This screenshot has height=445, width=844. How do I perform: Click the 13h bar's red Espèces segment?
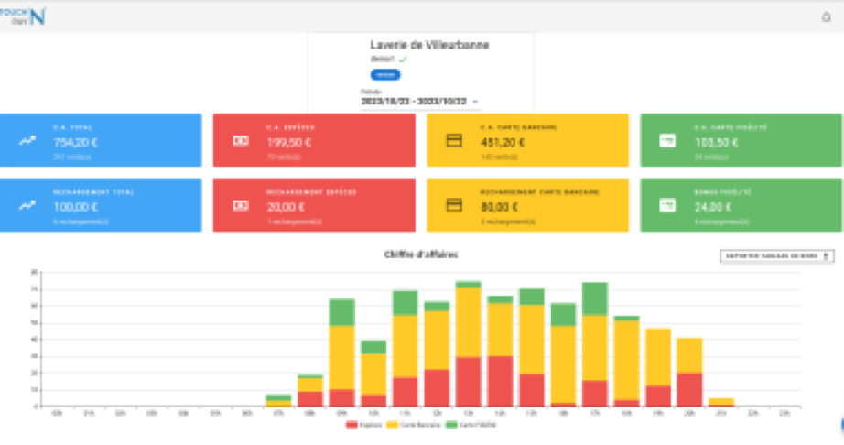[469, 382]
